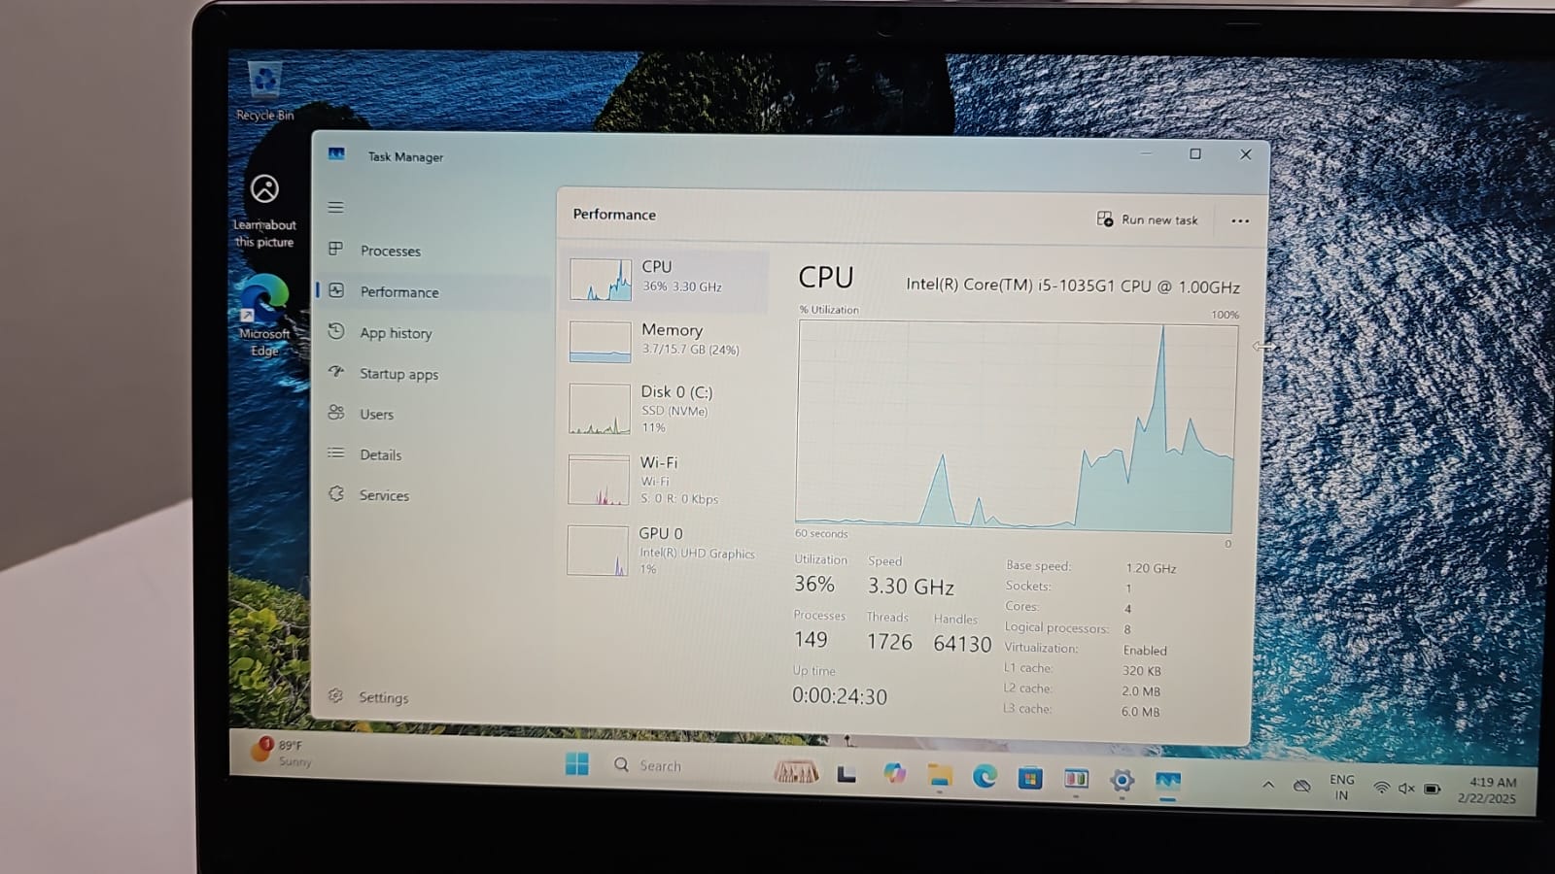Click the Users sidebar icon

(336, 414)
